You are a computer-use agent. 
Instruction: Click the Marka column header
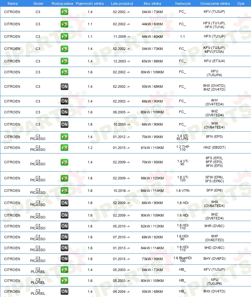(x=13, y=4)
